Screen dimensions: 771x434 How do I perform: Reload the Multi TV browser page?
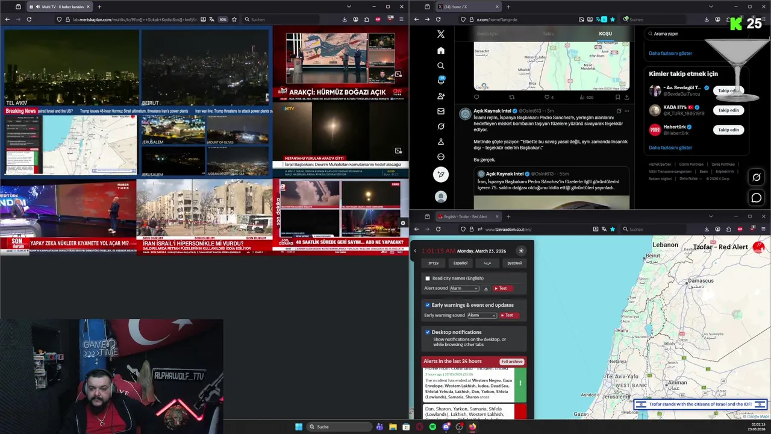tap(28, 19)
